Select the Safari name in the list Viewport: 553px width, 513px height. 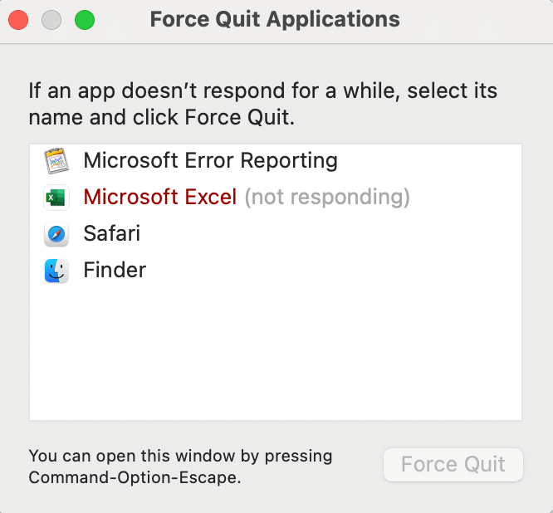pos(112,233)
